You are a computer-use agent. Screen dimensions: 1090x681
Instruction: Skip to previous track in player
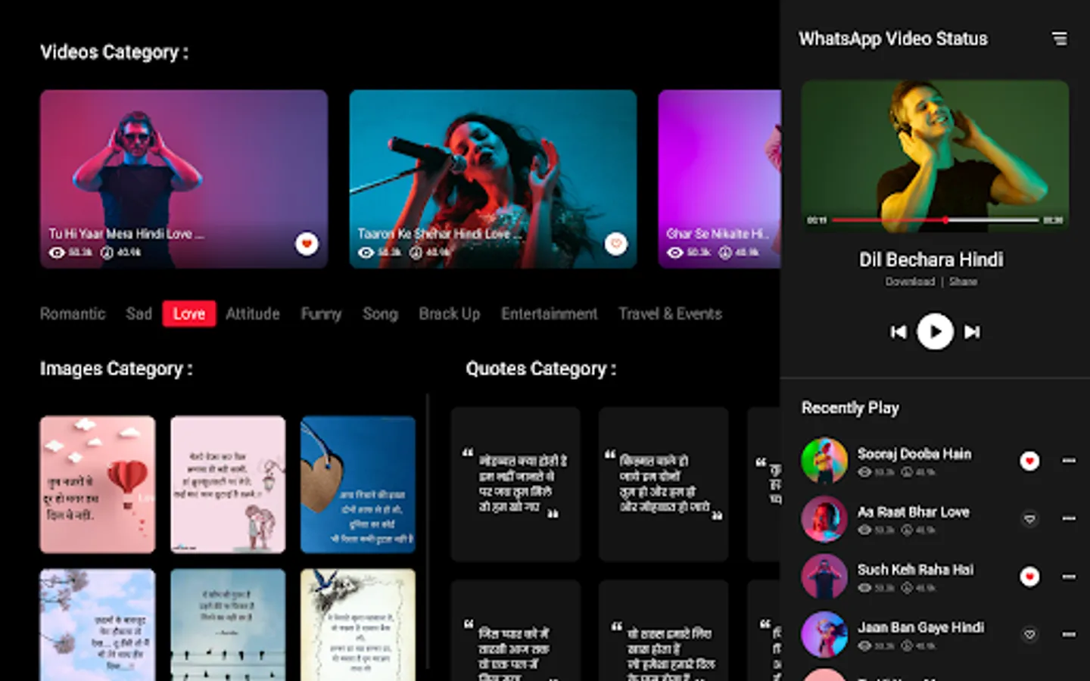(898, 331)
